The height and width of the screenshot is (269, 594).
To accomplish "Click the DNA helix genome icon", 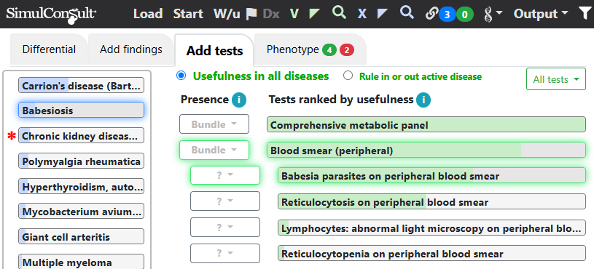I will pos(493,14).
